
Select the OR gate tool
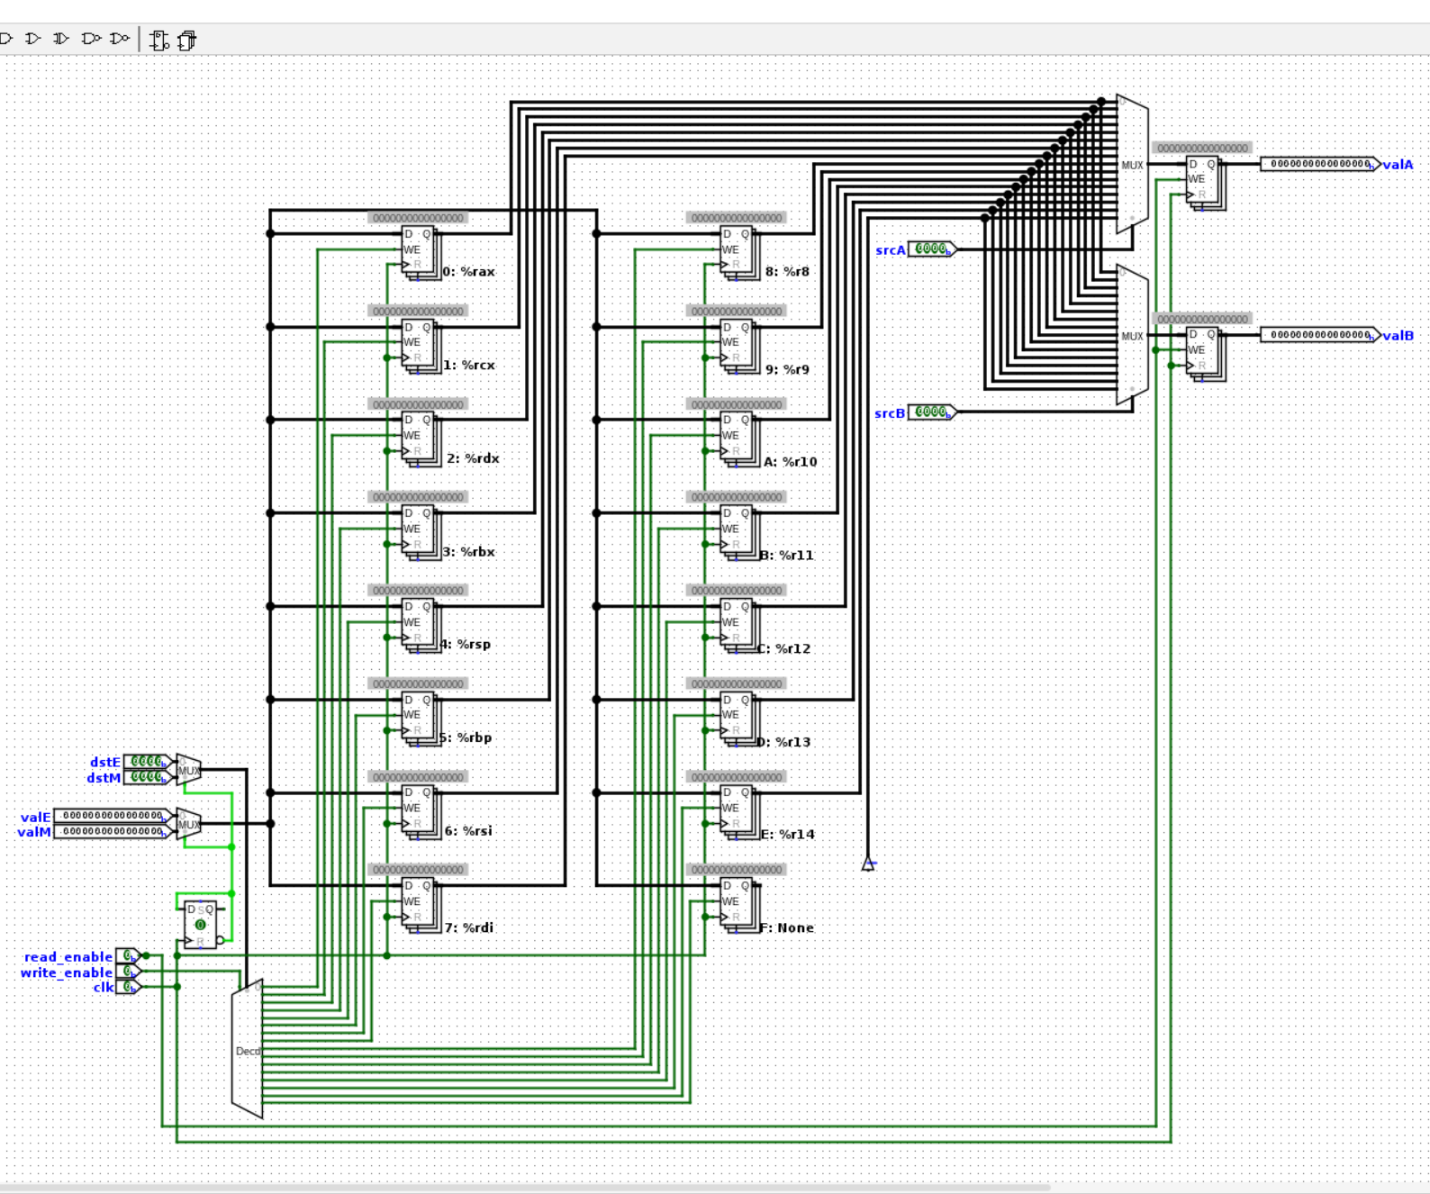click(x=33, y=39)
